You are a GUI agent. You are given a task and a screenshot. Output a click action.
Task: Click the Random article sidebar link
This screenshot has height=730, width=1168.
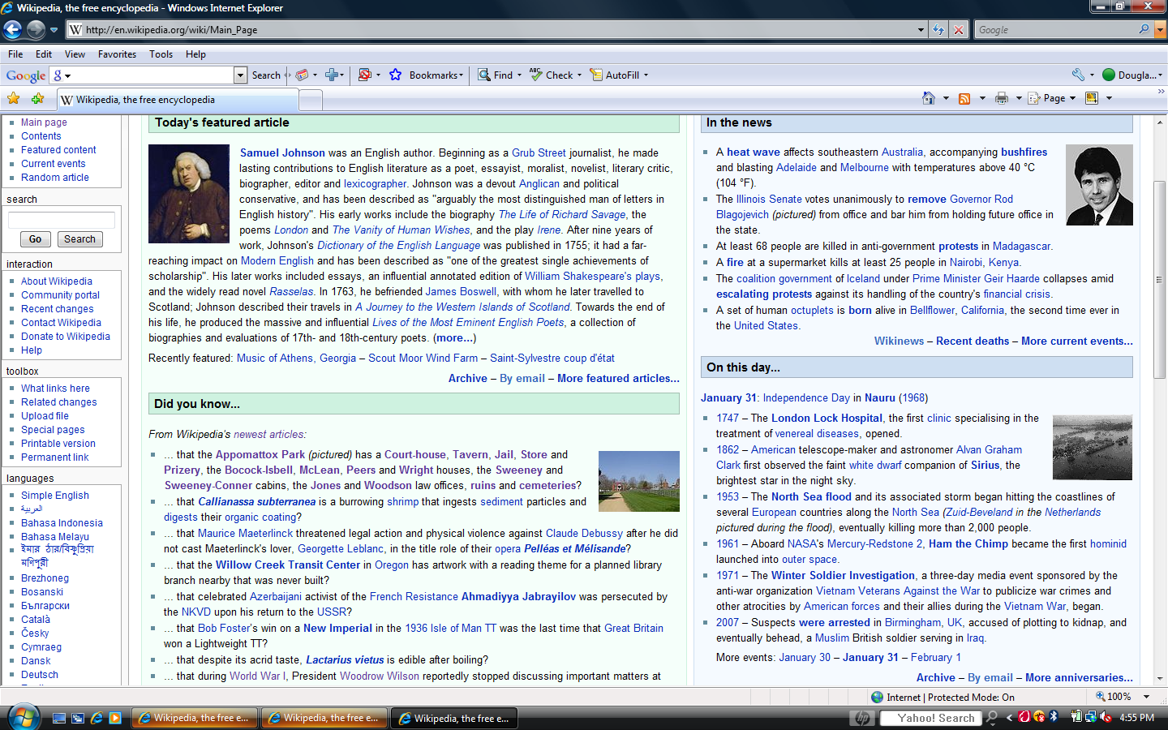(x=55, y=178)
